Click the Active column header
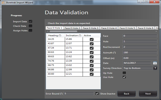161x100 pixels. (x=92, y=35)
